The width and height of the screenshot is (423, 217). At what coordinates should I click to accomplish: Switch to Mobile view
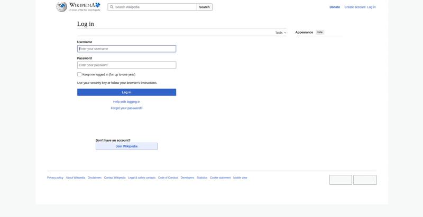[240, 177]
